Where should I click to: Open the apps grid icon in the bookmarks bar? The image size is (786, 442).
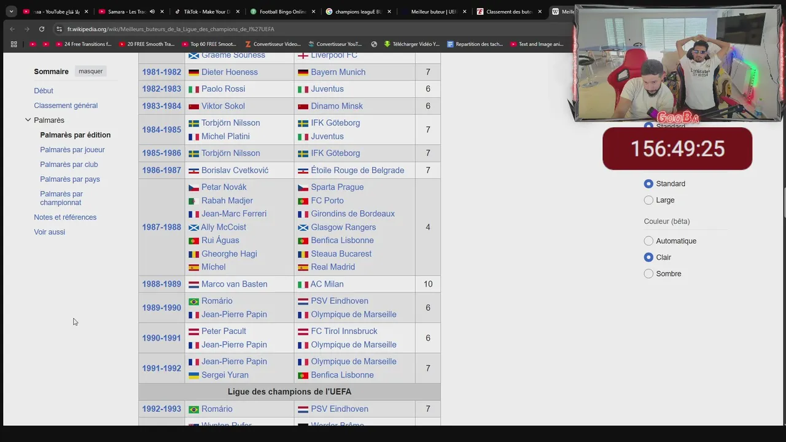[14, 44]
